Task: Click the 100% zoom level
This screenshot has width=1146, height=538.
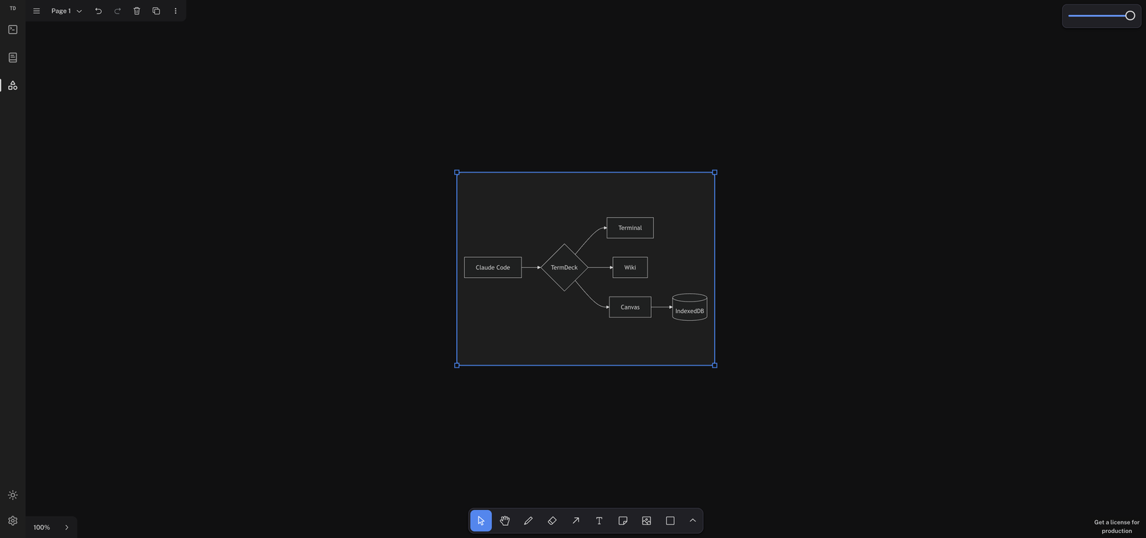Action: click(x=42, y=527)
